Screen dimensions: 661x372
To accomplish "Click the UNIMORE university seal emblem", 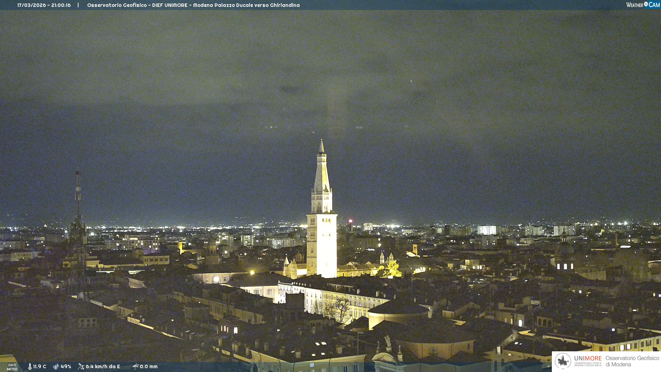I will click(x=563, y=361).
